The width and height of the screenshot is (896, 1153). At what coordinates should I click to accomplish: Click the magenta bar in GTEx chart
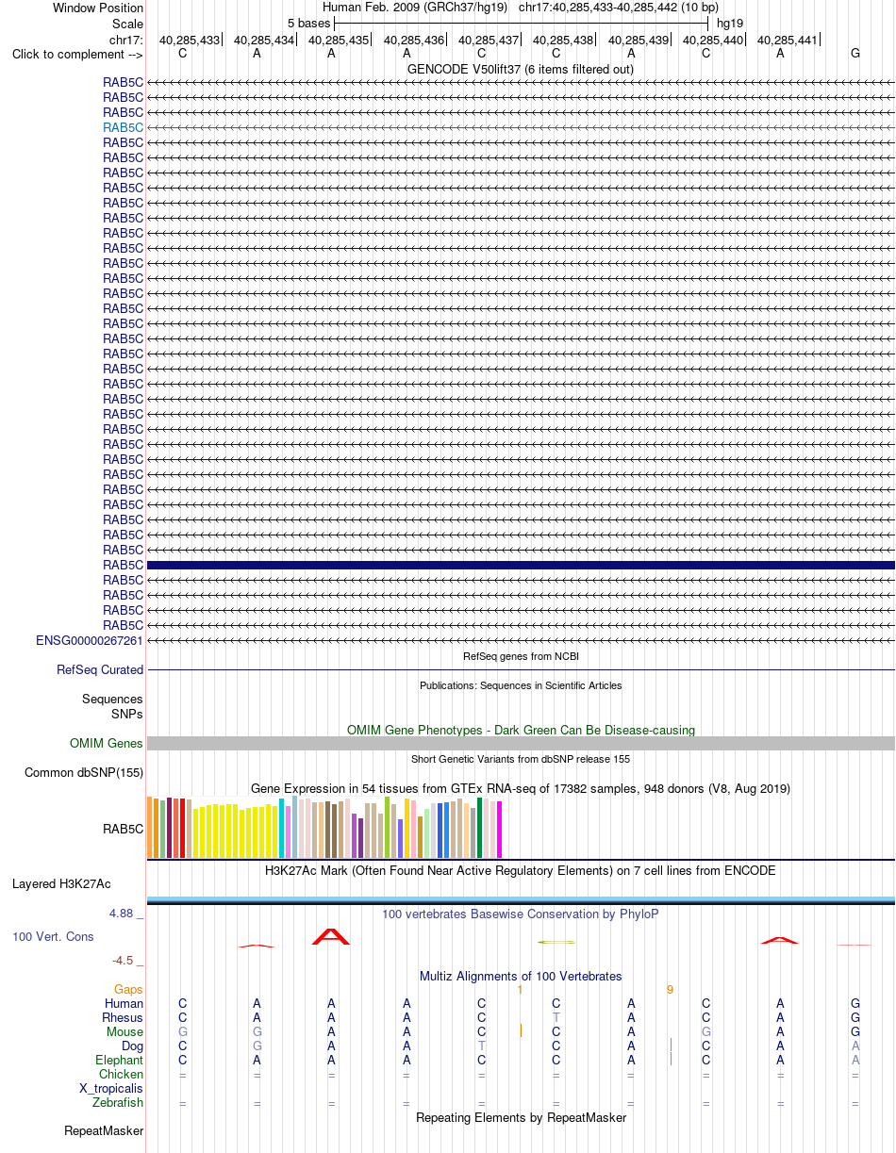click(500, 830)
